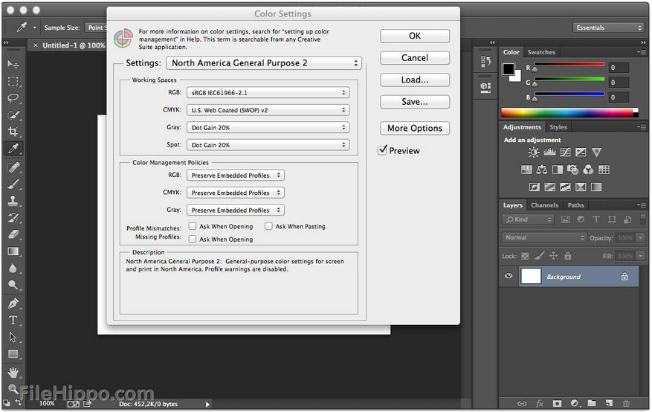Enable Ask When Pasting checkbox
Viewport: 652px width, 412px height.
click(x=268, y=226)
